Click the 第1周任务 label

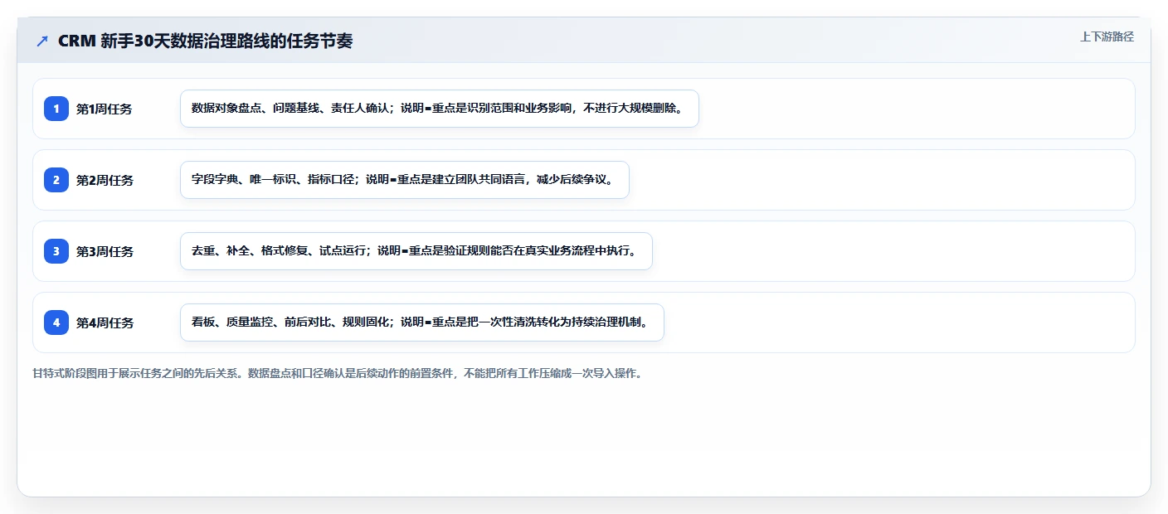105,109
